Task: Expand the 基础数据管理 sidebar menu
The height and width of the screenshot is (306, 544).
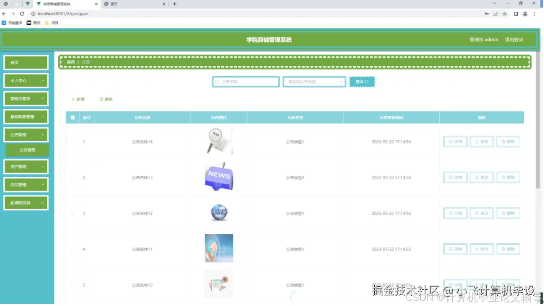Action: (26, 117)
